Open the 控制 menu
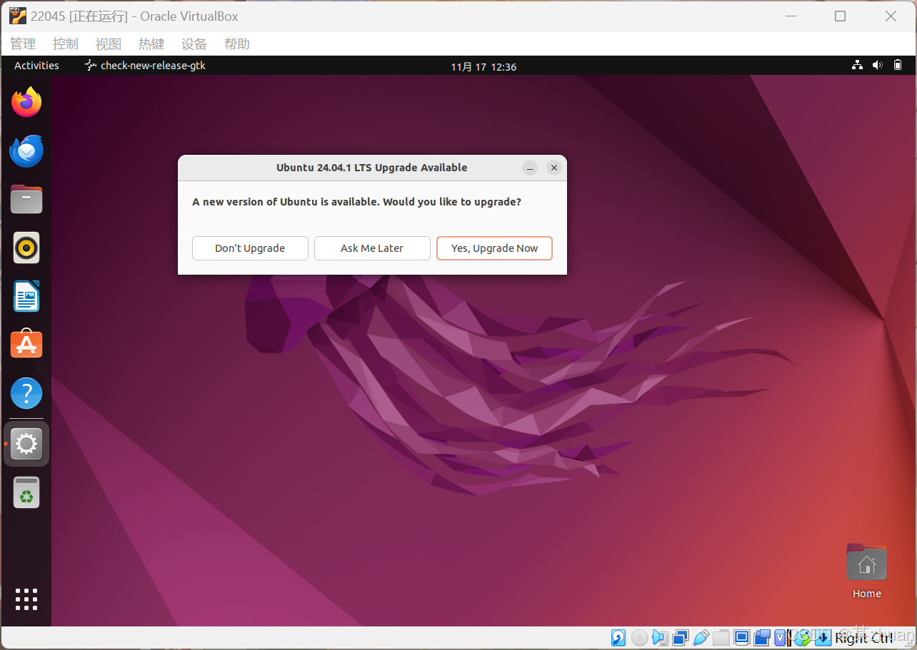Viewport: 917px width, 650px height. pyautogui.click(x=66, y=44)
